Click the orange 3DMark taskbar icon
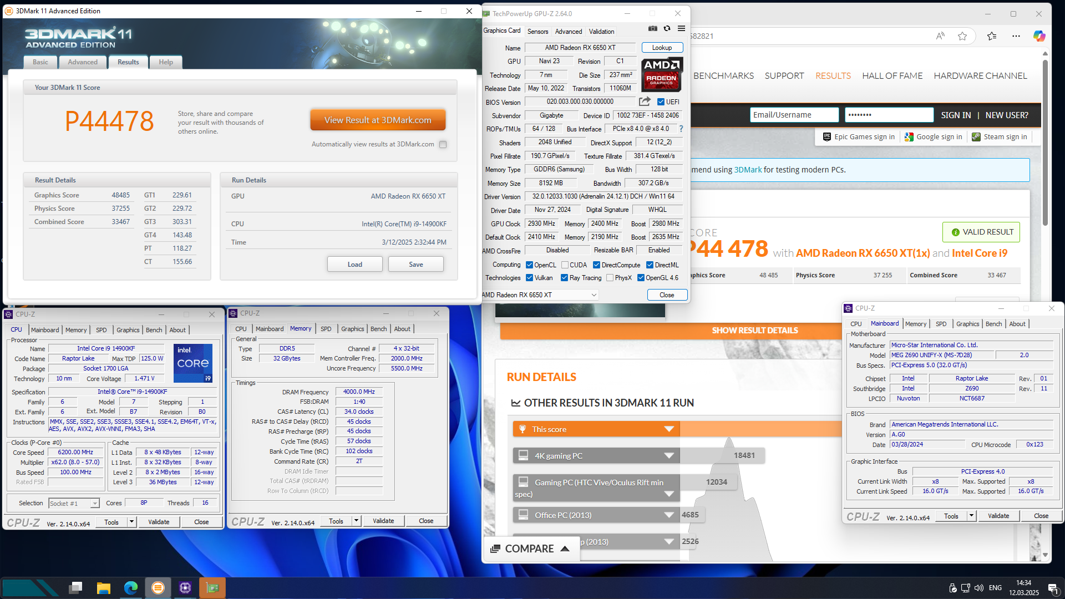The image size is (1065, 599). [158, 587]
